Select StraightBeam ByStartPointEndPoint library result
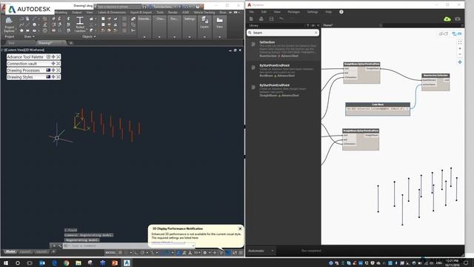 point(283,90)
